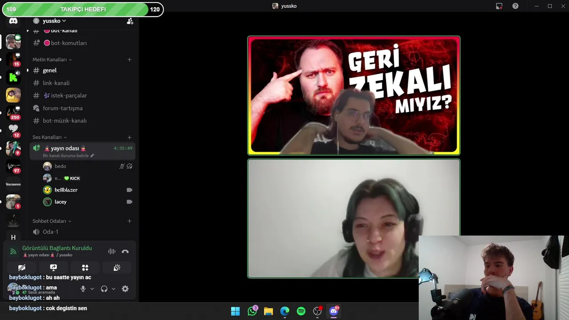Screen dimensions: 569x320
Task: Open the bot-komutları channel
Action: coord(83,43)
